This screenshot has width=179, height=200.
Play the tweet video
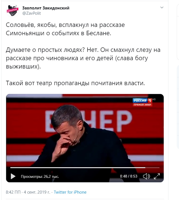tap(13, 176)
